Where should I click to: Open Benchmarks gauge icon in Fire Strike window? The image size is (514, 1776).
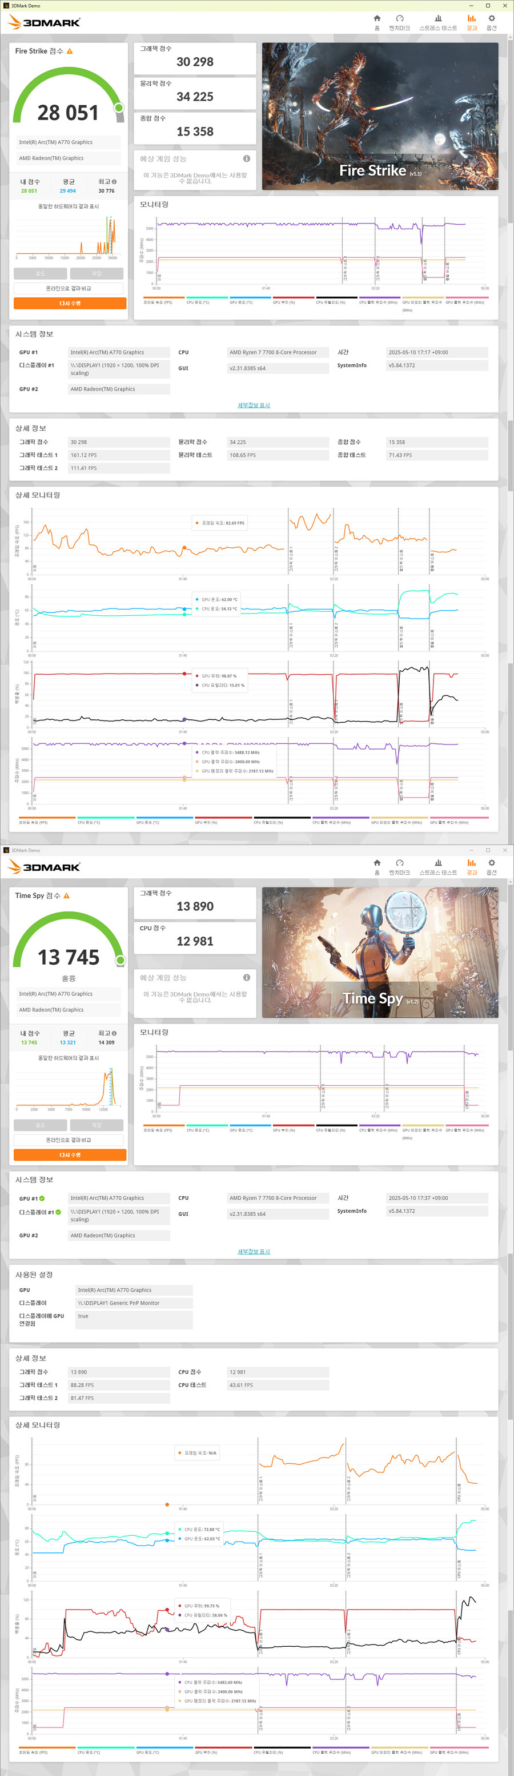399,19
